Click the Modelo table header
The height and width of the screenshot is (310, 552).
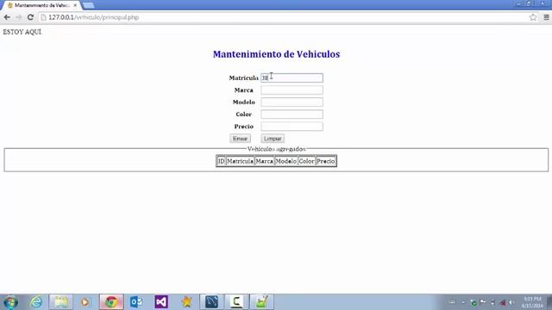pos(285,161)
